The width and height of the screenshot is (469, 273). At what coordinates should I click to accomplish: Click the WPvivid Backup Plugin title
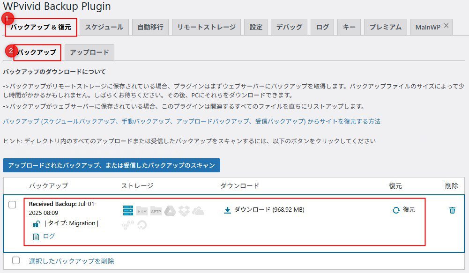tap(57, 6)
